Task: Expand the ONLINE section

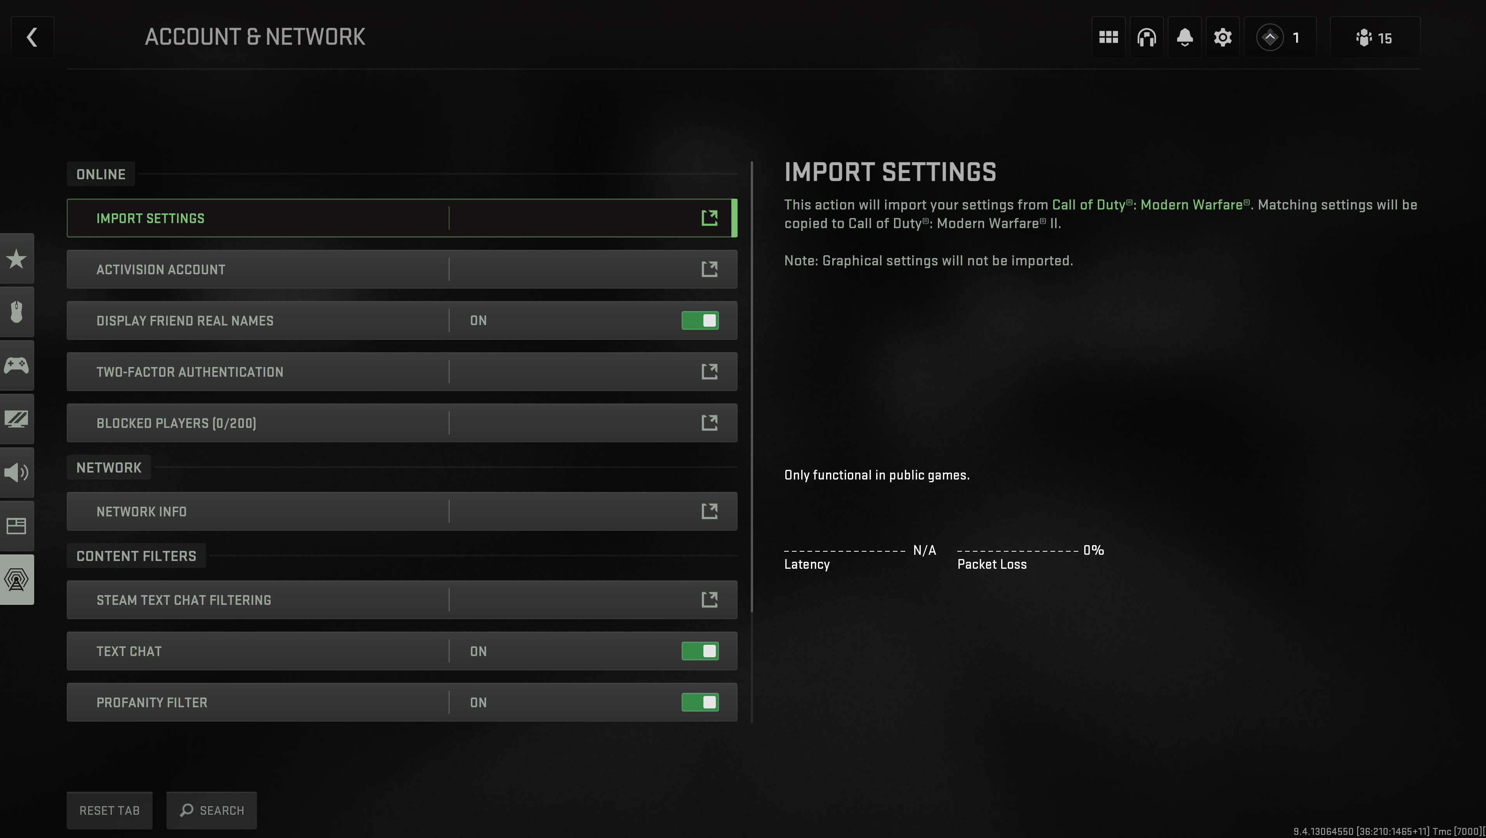Action: click(100, 173)
